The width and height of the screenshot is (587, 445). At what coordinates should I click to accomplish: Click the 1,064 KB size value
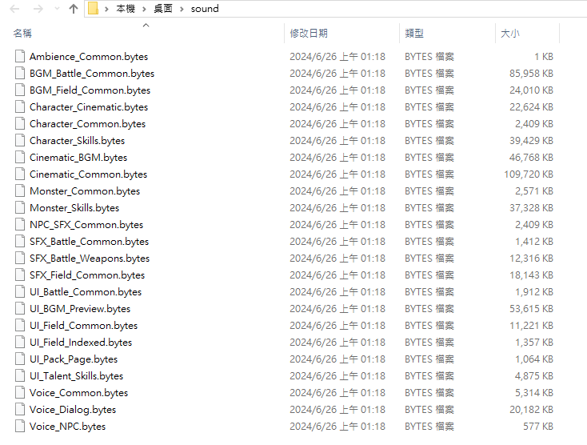pos(534,359)
